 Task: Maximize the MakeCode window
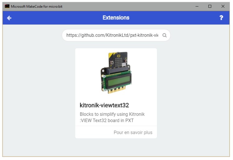point(210,6)
